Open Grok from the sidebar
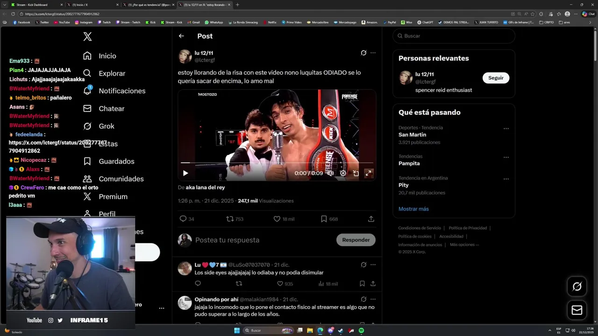Viewport: 598px width, 336px height. (99, 126)
